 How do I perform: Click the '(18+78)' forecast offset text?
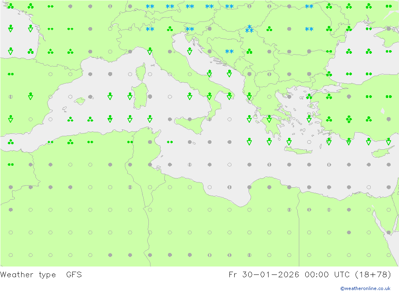coord(373,275)
